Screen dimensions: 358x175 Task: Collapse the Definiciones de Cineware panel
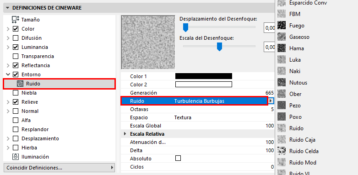click(x=8, y=8)
